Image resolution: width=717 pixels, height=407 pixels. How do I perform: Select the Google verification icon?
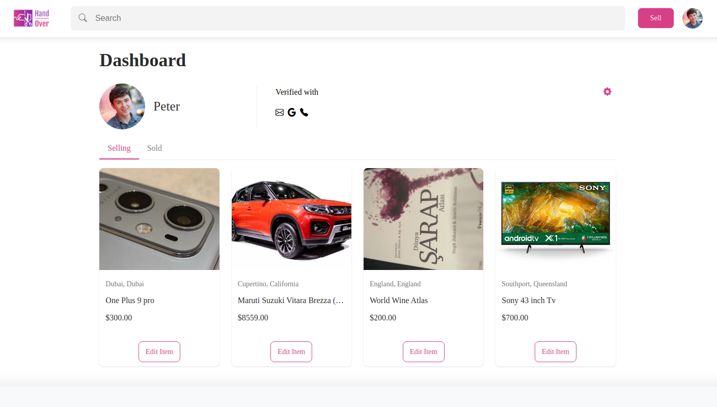(x=291, y=112)
